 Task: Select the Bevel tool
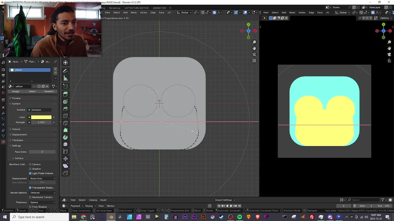66,109
